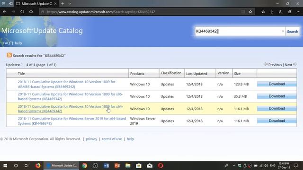Screen dimensions: 303x170
Task: Open the privacy footer link
Action: point(91,139)
